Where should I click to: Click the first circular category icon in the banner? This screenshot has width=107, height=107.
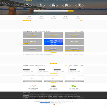point(28,5)
